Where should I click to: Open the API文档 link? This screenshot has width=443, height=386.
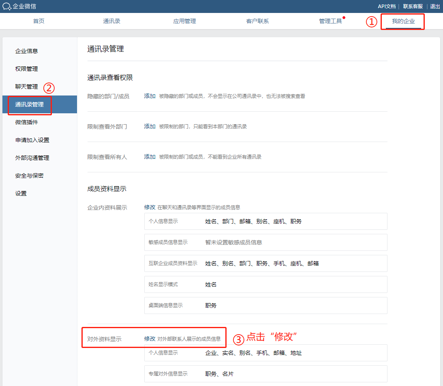click(x=387, y=6)
